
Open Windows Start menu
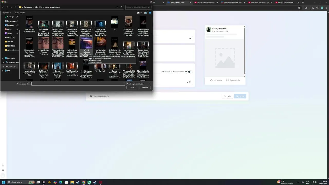click(x=4, y=182)
